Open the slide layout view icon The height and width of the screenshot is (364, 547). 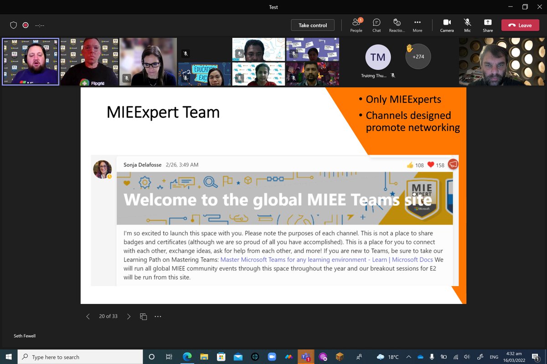tap(143, 316)
